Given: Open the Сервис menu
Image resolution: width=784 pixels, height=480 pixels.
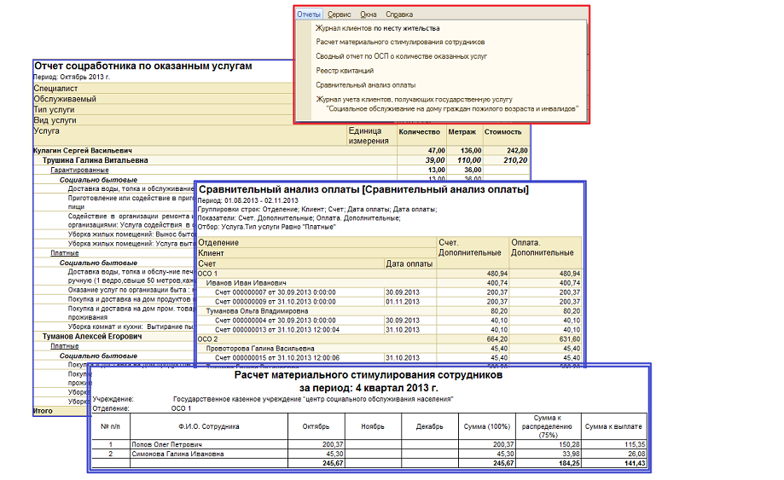Looking at the screenshot, I should [x=339, y=14].
